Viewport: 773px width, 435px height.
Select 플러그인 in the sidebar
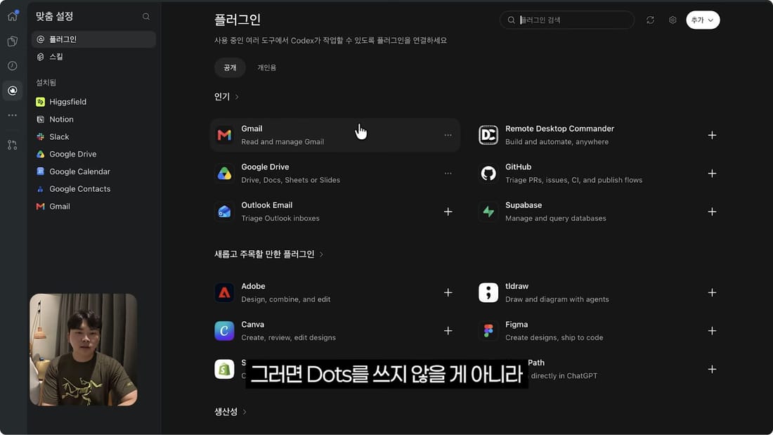(93, 39)
